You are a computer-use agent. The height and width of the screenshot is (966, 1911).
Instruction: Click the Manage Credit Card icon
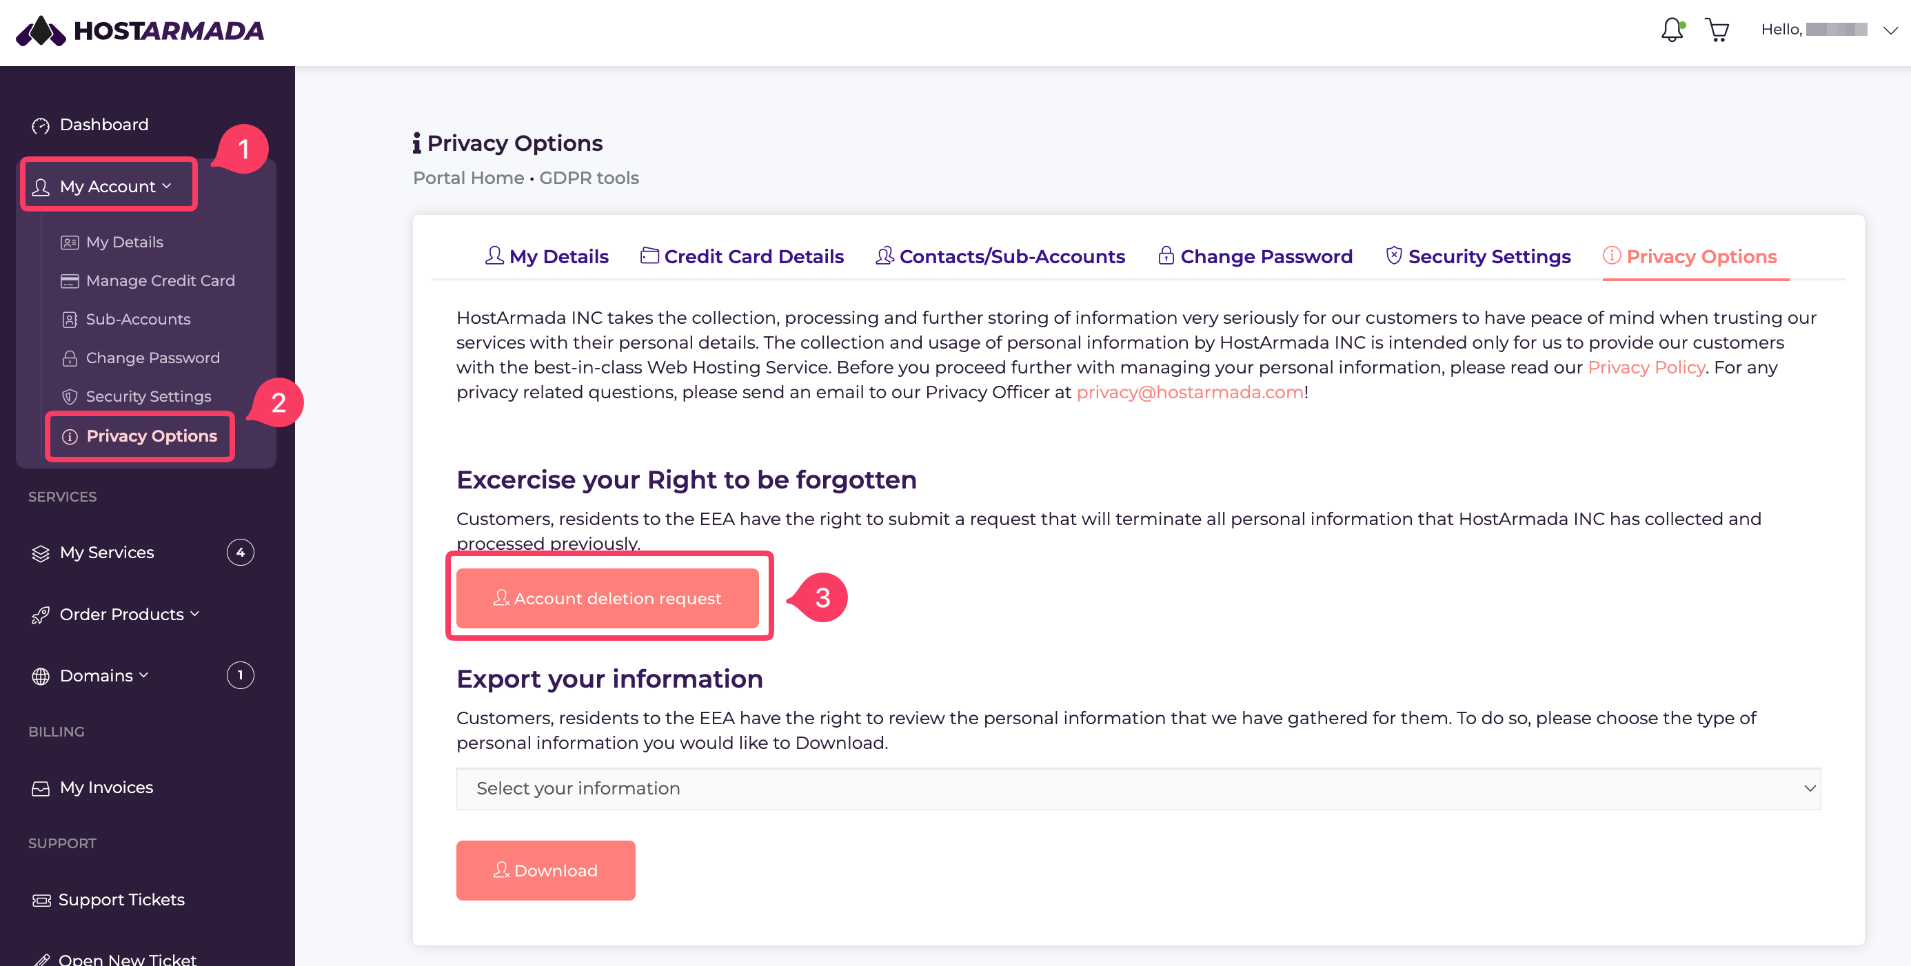tap(70, 281)
